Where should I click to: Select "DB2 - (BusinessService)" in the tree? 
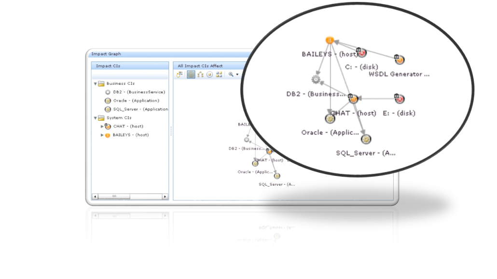(x=139, y=92)
